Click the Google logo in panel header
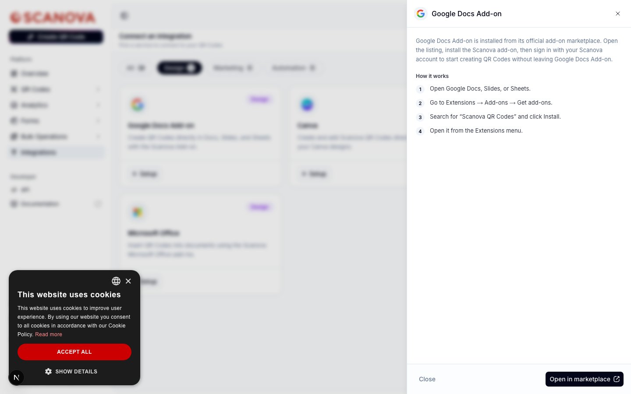Viewport: 631px width, 394px height. pos(421,14)
